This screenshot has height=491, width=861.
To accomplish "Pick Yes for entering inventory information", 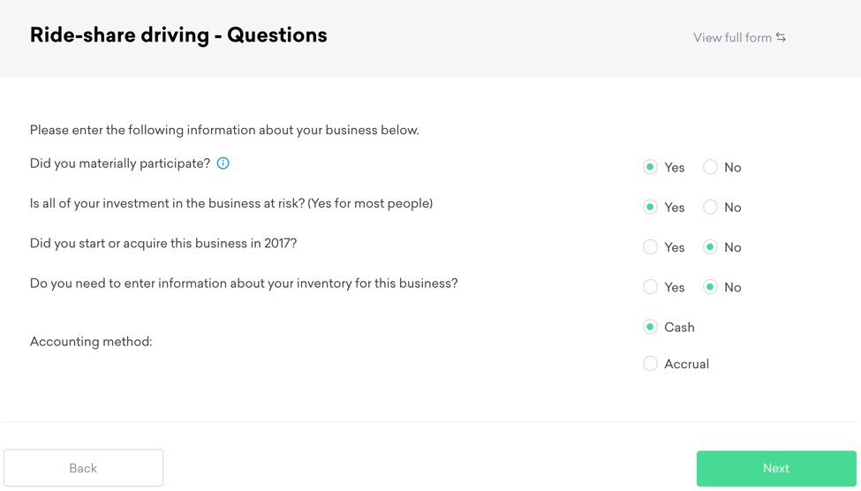I will coord(651,287).
